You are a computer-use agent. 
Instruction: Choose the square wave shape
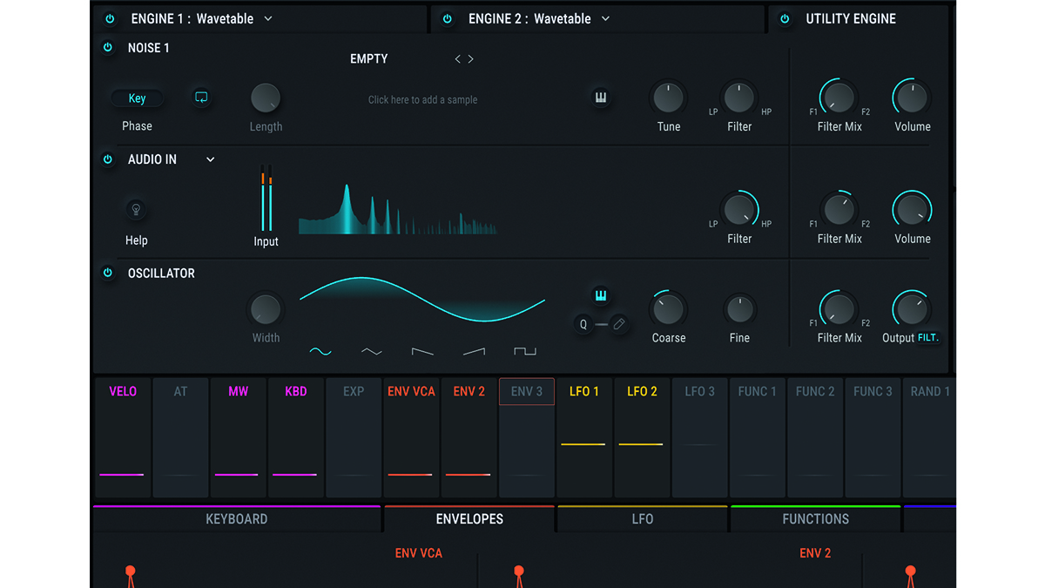525,352
